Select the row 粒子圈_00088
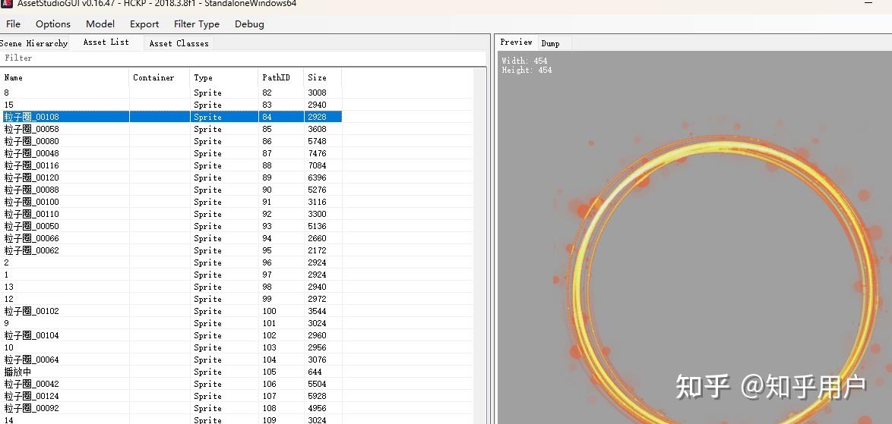892x424 pixels. click(171, 190)
